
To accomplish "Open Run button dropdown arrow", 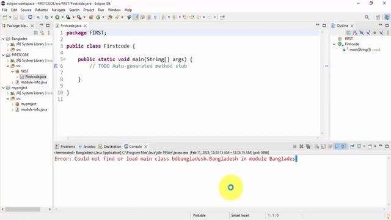I will 62,17.
